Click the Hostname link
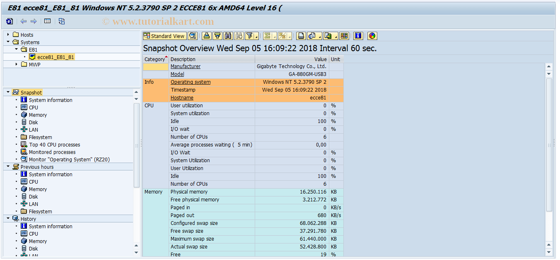The image size is (560, 260). tap(182, 97)
